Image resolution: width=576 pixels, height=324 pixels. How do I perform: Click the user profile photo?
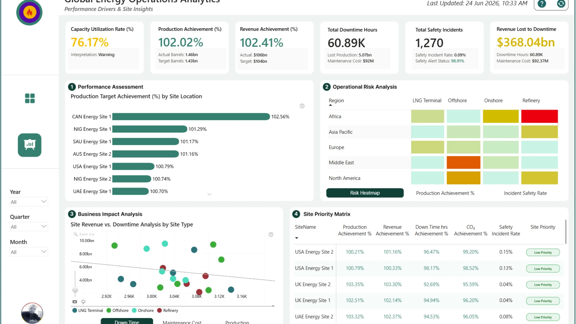[32, 313]
